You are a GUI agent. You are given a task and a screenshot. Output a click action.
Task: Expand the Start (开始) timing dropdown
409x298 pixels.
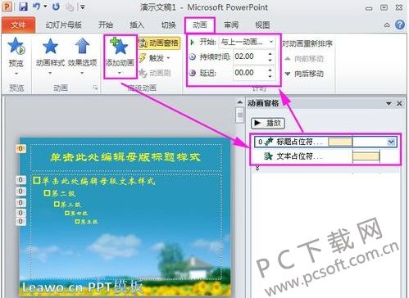click(x=271, y=42)
